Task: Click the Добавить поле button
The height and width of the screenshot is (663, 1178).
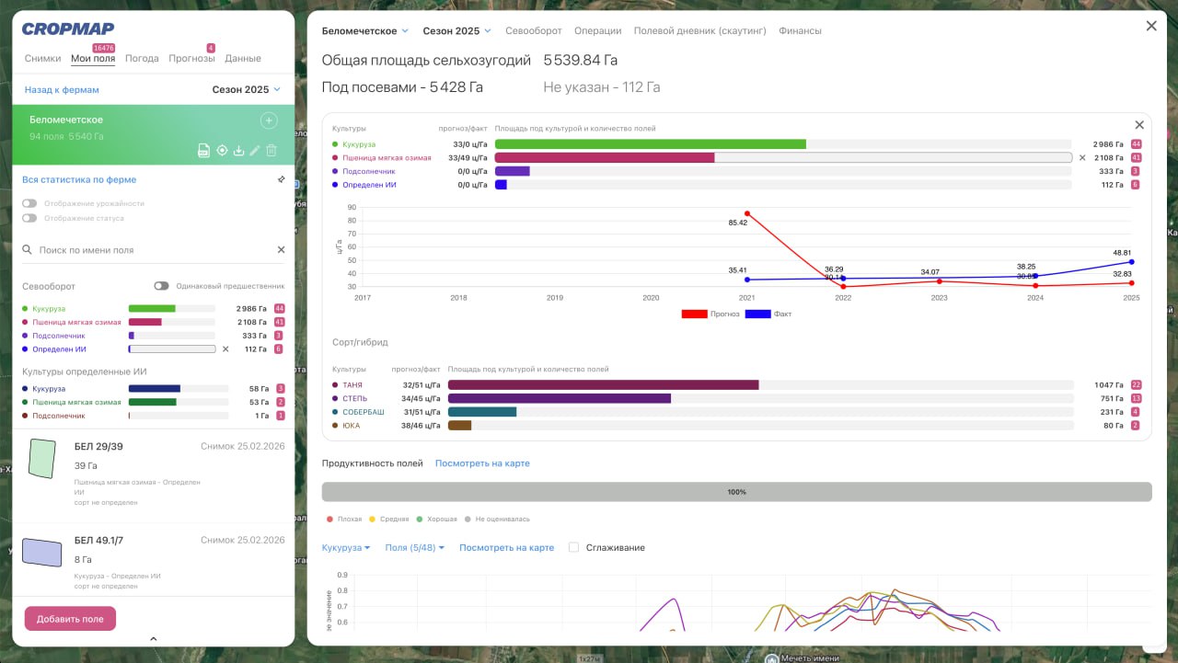Action: [x=70, y=619]
